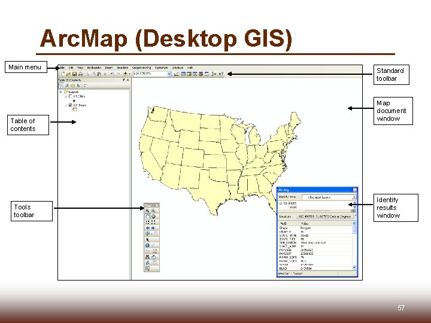431x323 pixels.
Task: Click the Find binoculars icon
Action: coord(148,257)
